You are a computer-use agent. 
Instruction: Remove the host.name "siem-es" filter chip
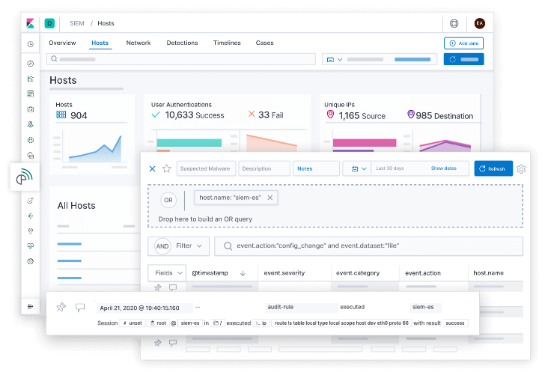click(270, 198)
